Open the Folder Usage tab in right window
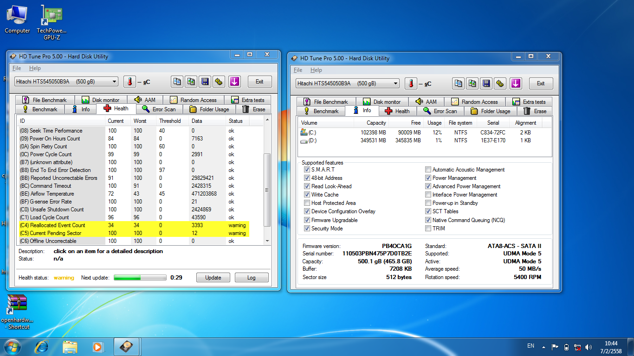Screen dimensions: 634x356 [x=490, y=111]
